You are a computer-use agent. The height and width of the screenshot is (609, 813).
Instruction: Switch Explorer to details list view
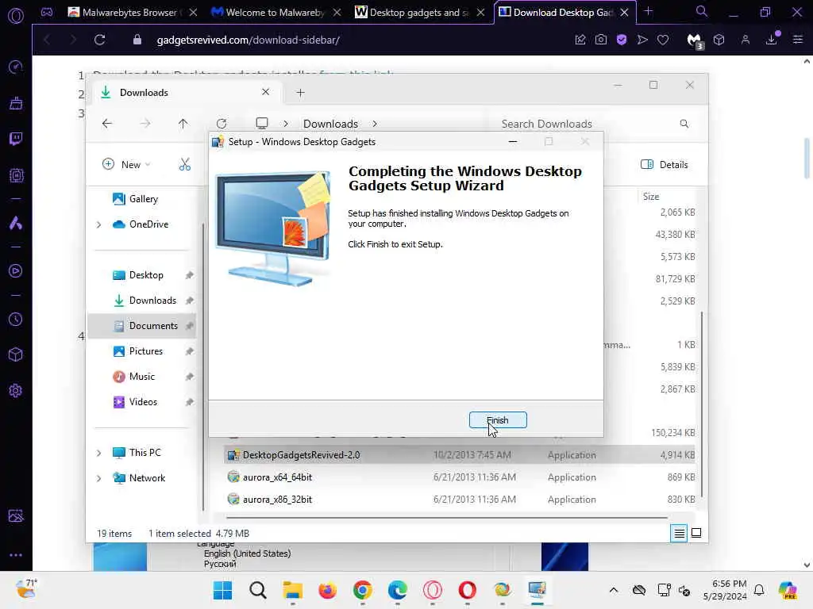click(679, 533)
